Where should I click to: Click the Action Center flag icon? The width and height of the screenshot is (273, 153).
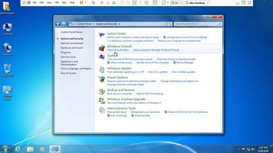coord(102,35)
